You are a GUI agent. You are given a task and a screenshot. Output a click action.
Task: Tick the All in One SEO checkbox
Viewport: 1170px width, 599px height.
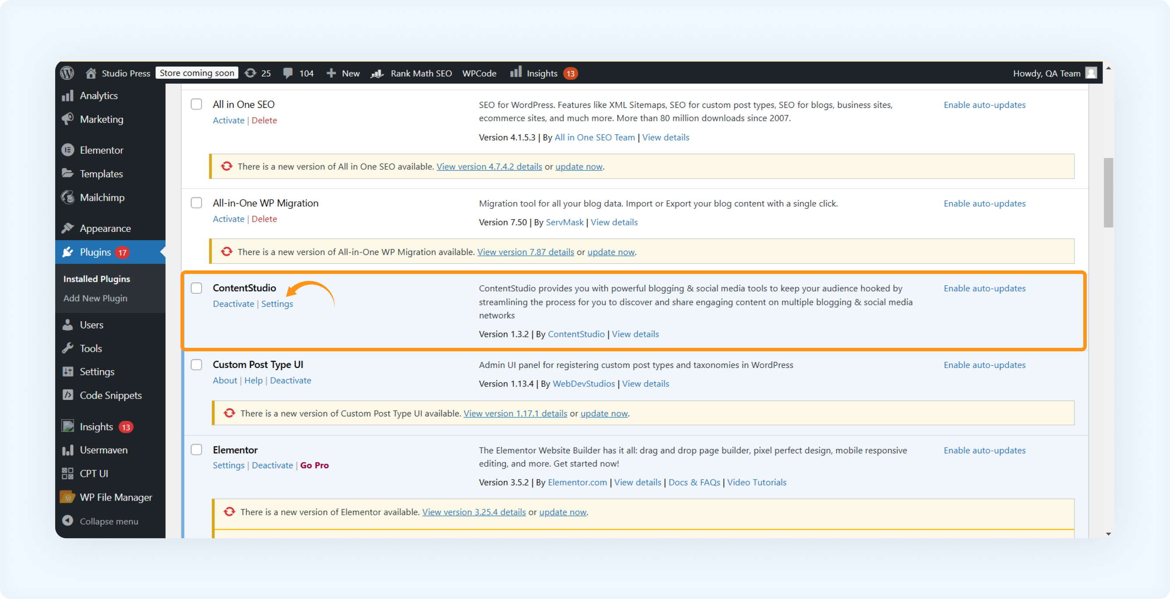point(197,104)
